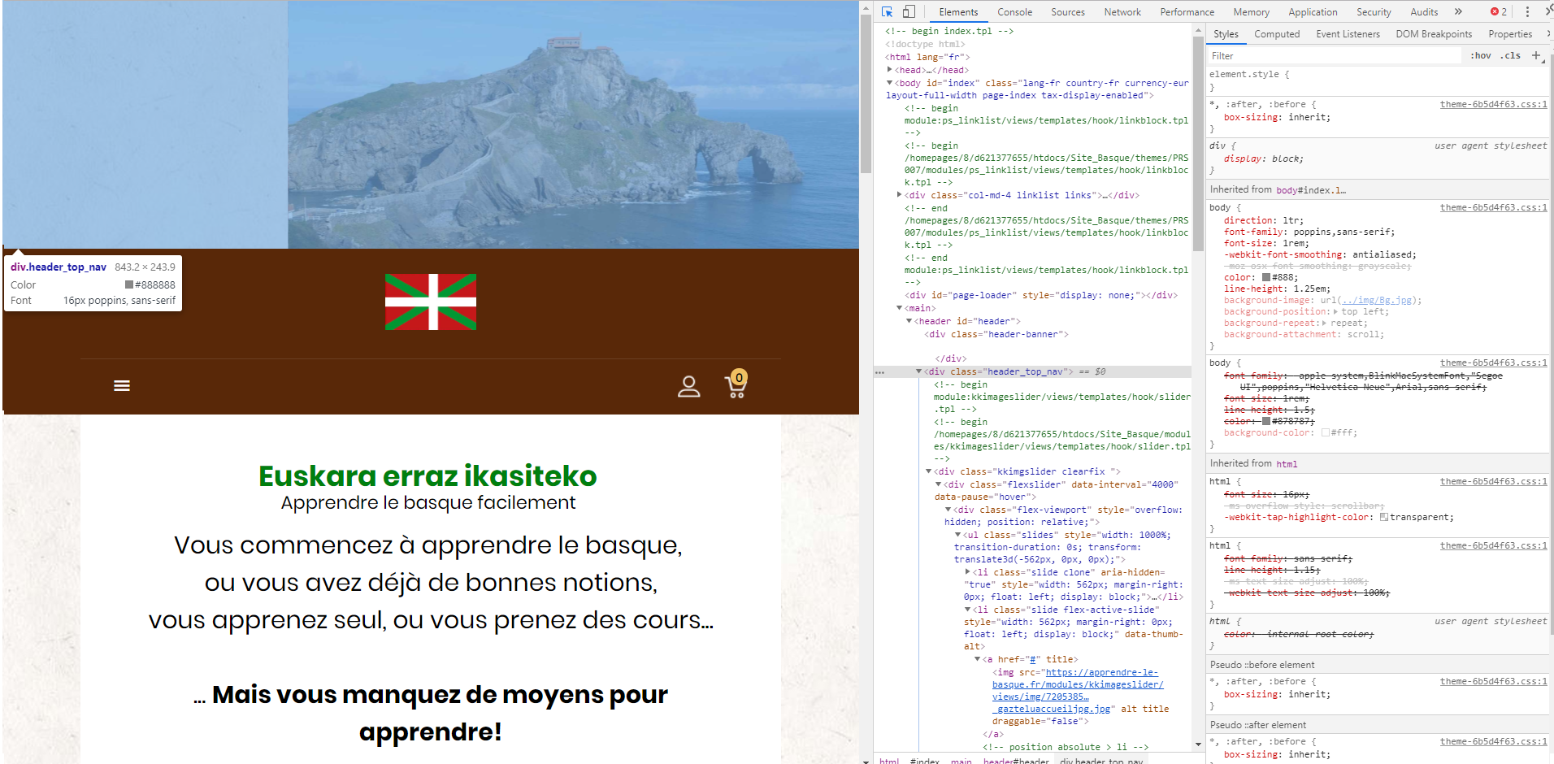Collapse the flex-viewport div node
Screen dimensions: 1554x764
(948, 510)
